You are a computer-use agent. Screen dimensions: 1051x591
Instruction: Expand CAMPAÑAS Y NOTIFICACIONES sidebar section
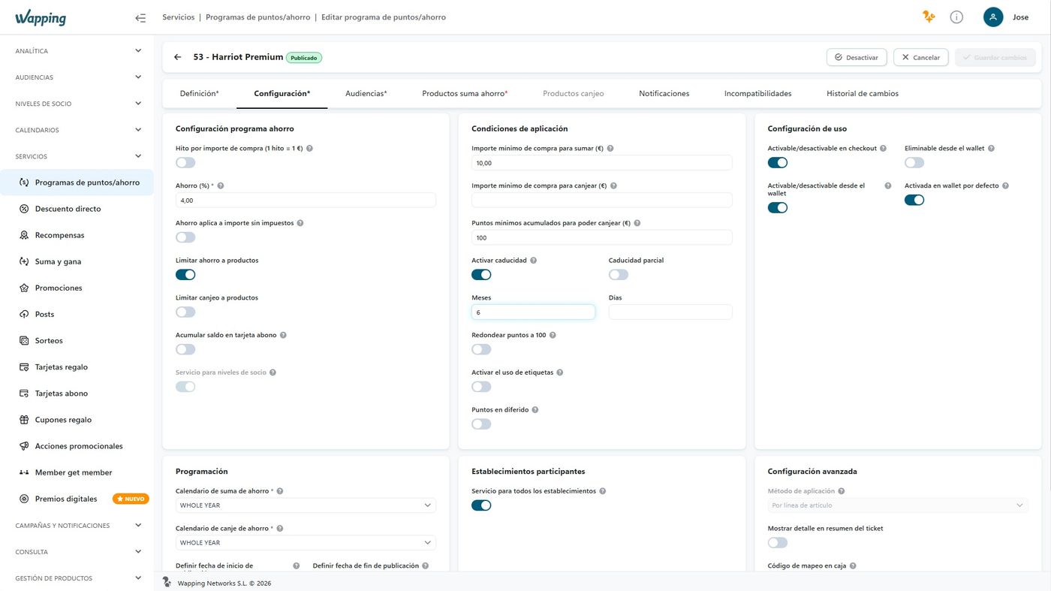[x=77, y=526]
